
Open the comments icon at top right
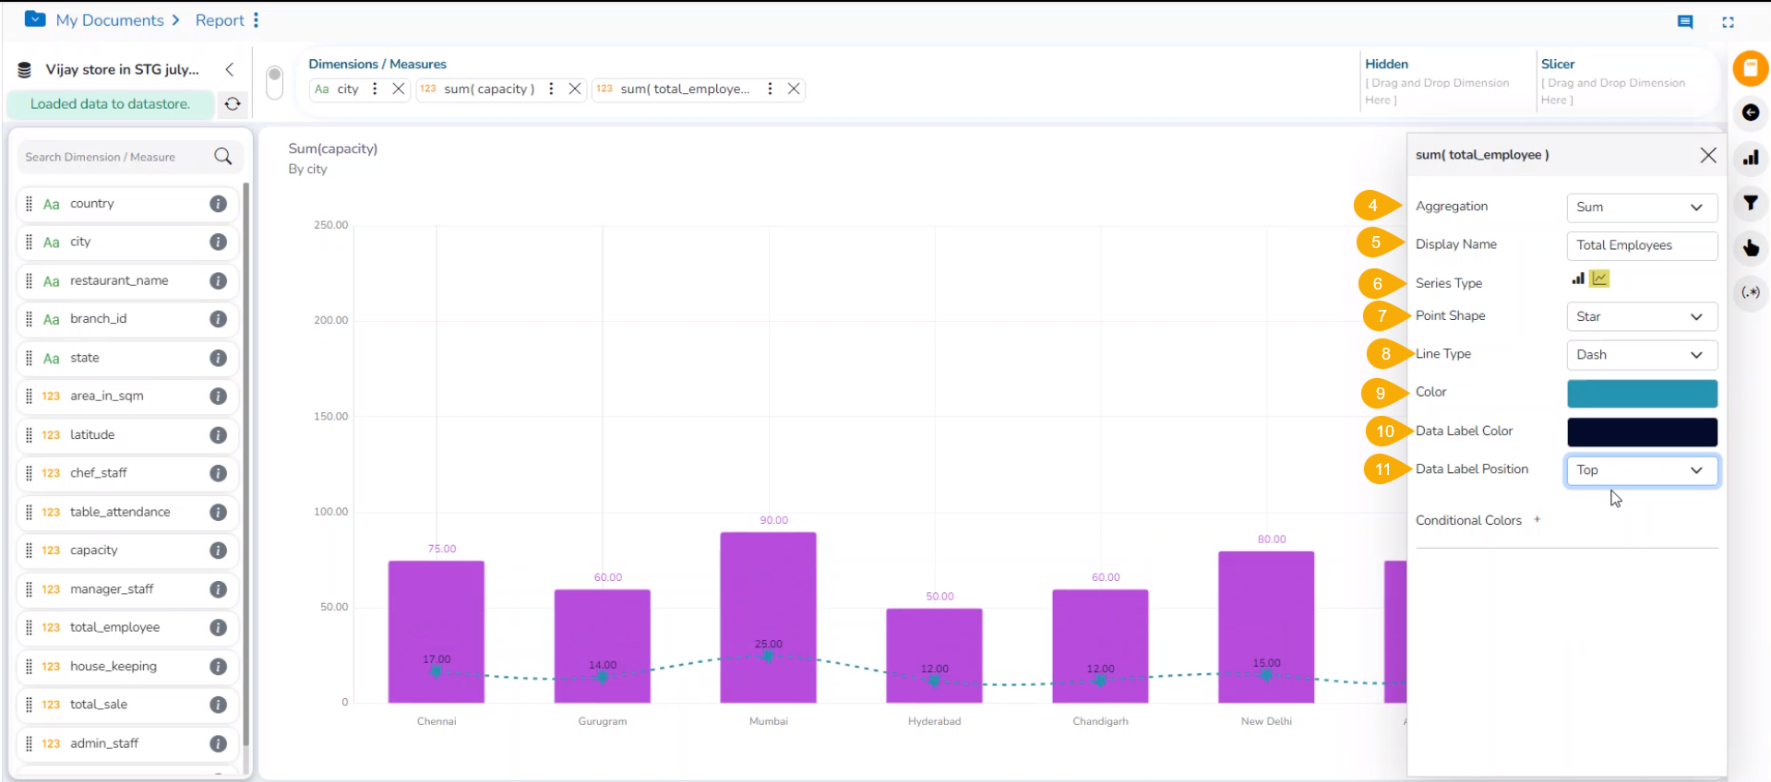pyautogui.click(x=1684, y=22)
